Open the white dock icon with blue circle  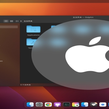(x=103, y=105)
